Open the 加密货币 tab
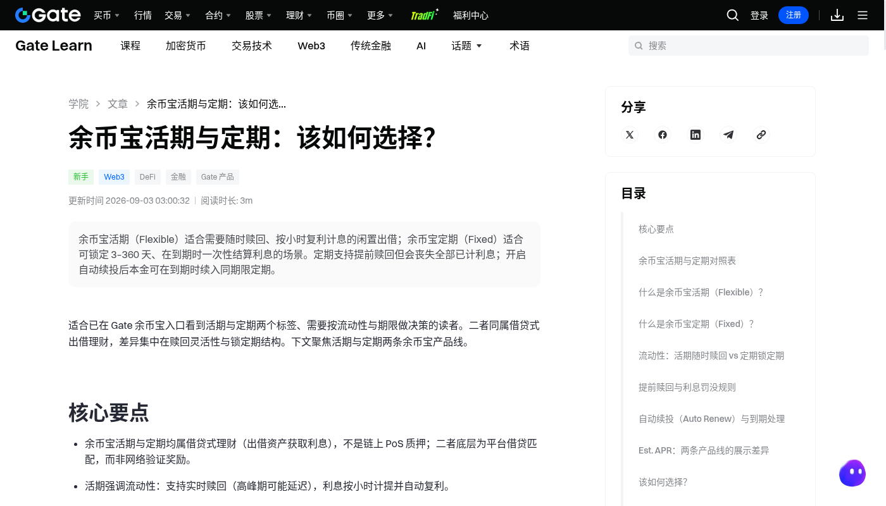This screenshot has width=886, height=506. [x=186, y=46]
